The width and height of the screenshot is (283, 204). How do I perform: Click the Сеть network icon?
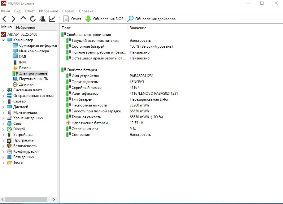(9, 124)
